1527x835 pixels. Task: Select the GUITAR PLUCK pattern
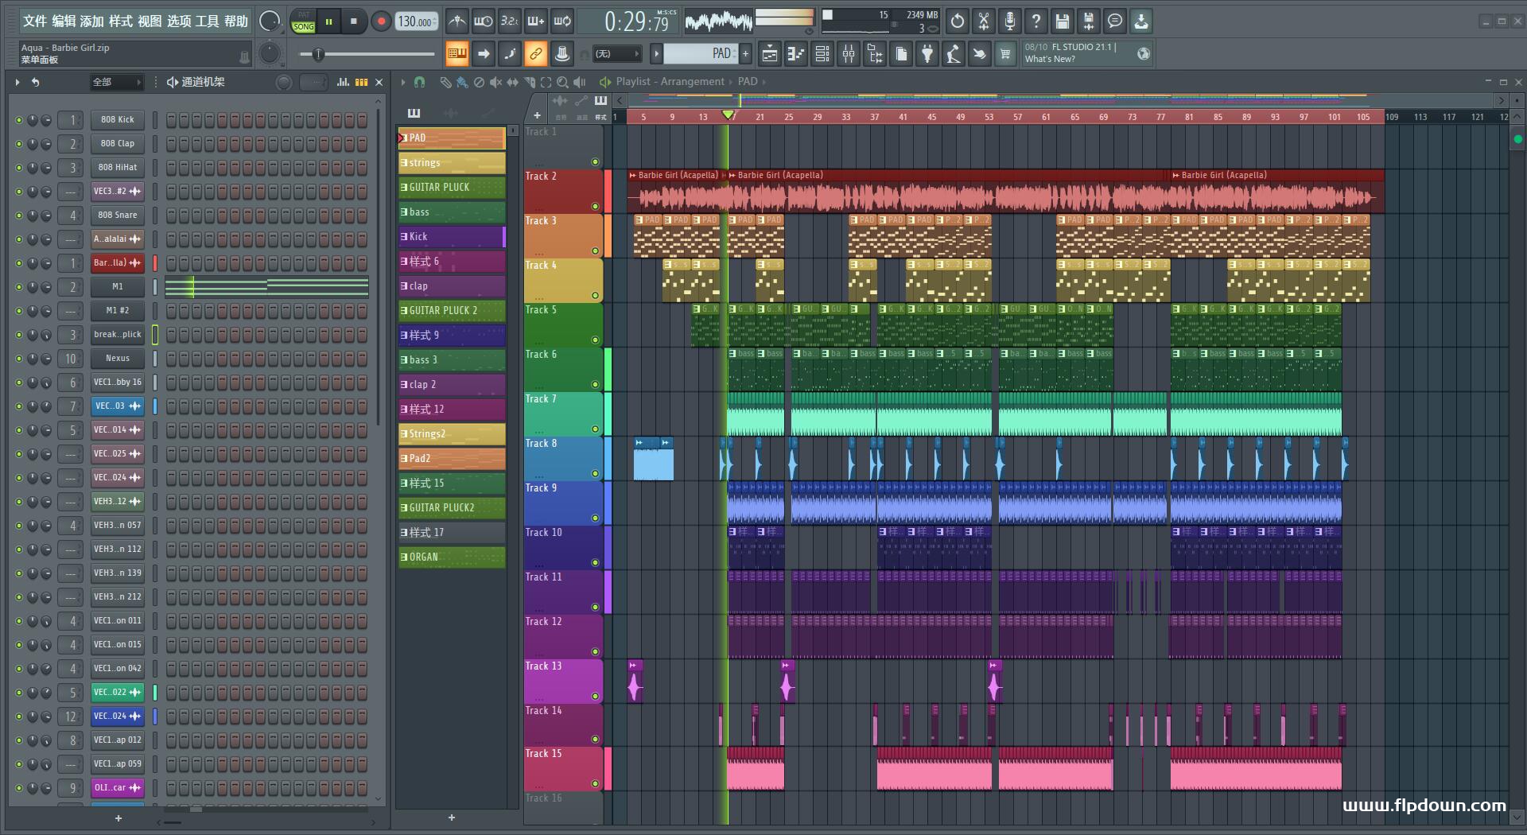[452, 188]
